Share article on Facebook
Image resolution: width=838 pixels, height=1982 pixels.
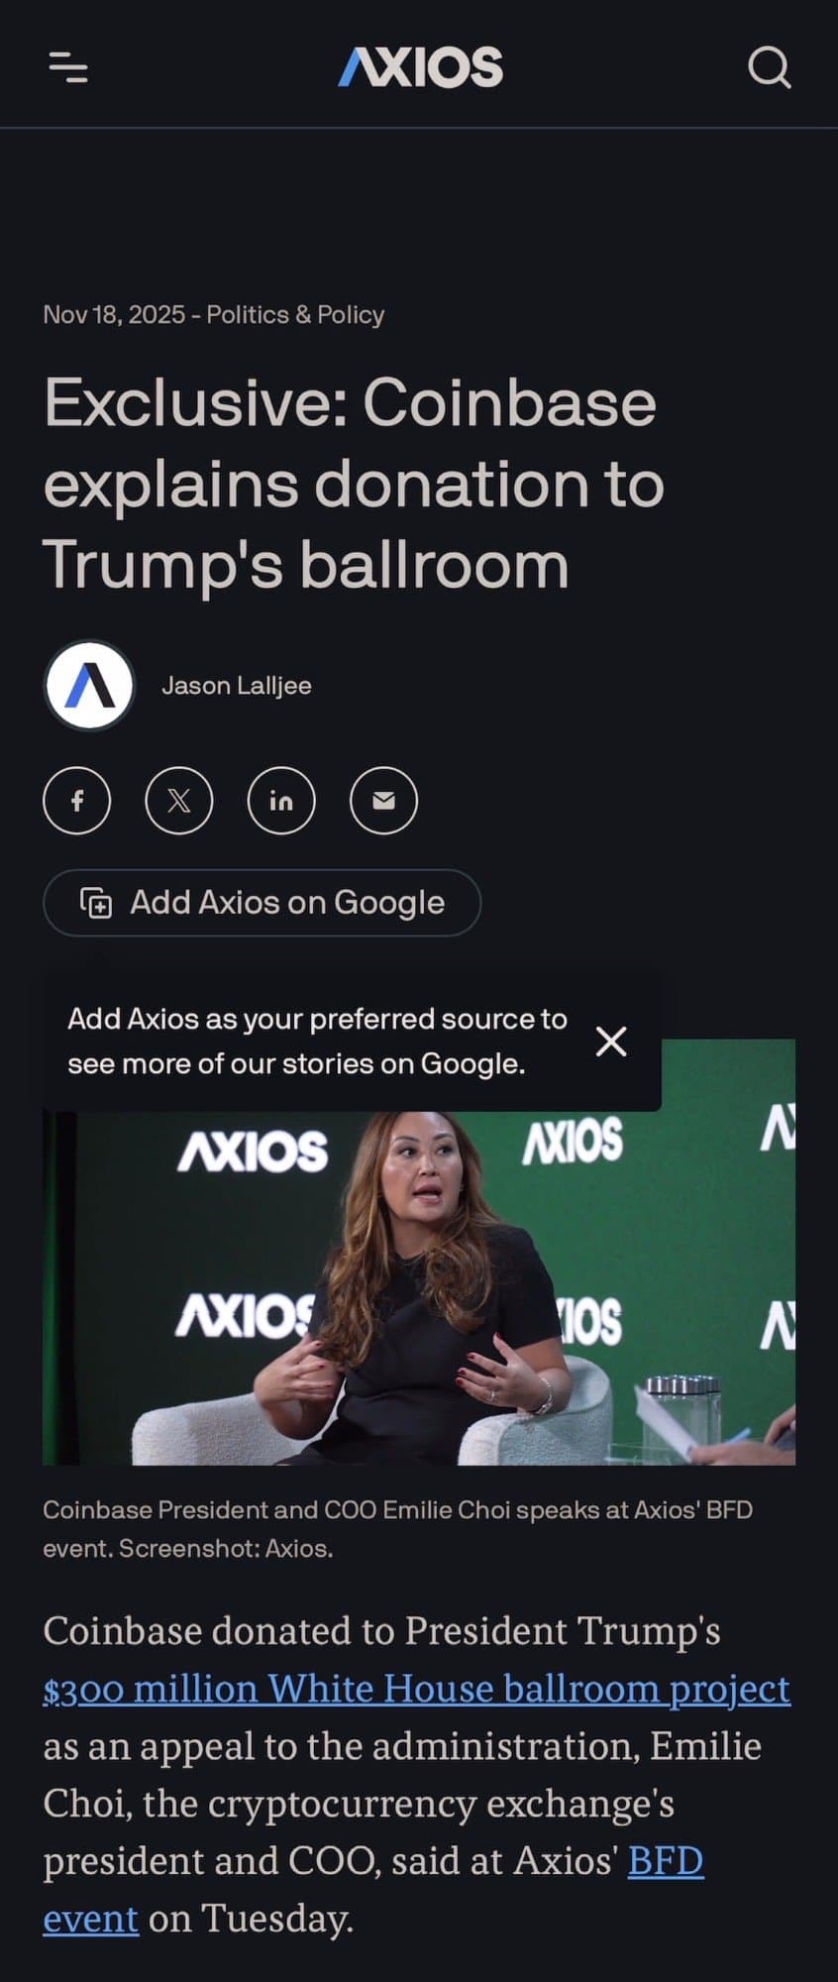[x=77, y=800]
